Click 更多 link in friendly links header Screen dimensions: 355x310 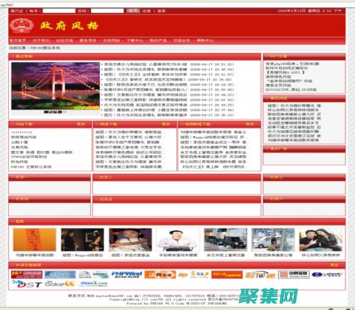tap(334, 265)
